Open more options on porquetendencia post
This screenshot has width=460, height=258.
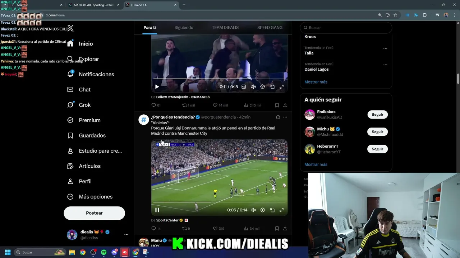click(285, 117)
